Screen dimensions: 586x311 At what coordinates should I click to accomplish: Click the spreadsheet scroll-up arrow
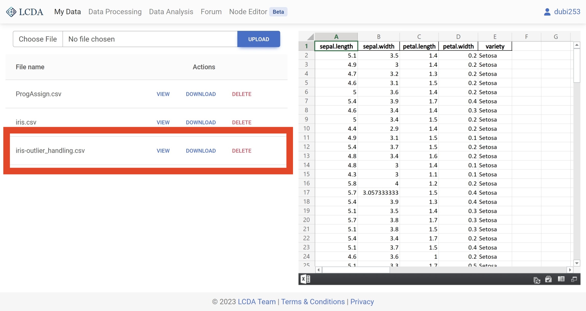pos(577,45)
